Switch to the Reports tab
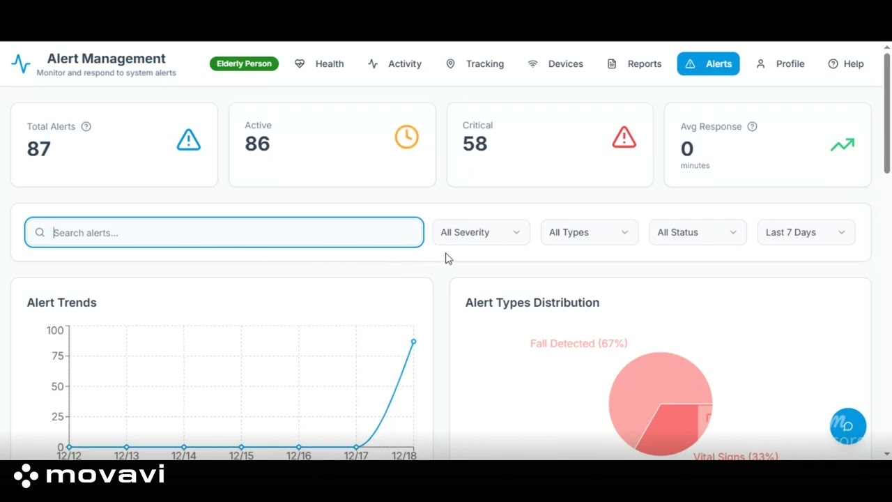Viewport: 892px width, 502px height. click(x=634, y=63)
